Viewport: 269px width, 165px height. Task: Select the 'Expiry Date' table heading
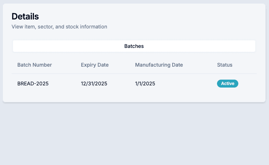point(95,65)
